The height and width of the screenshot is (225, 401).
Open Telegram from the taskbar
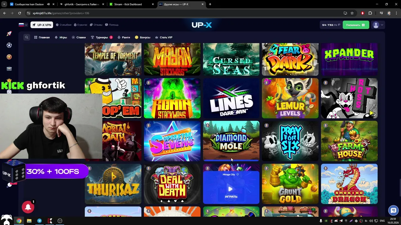point(39,221)
